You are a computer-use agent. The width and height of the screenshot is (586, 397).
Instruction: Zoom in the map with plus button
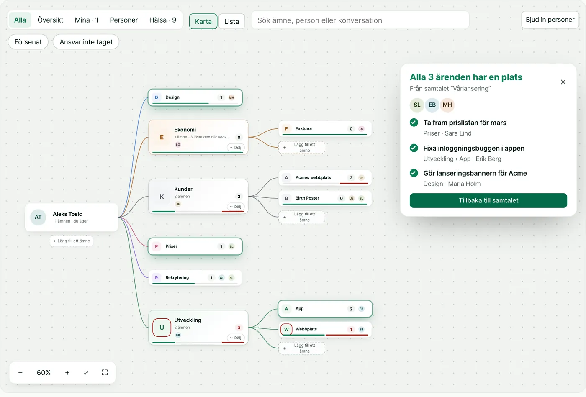(67, 373)
